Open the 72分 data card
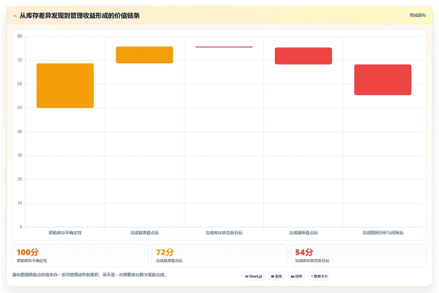The image size is (439, 293). point(220,255)
